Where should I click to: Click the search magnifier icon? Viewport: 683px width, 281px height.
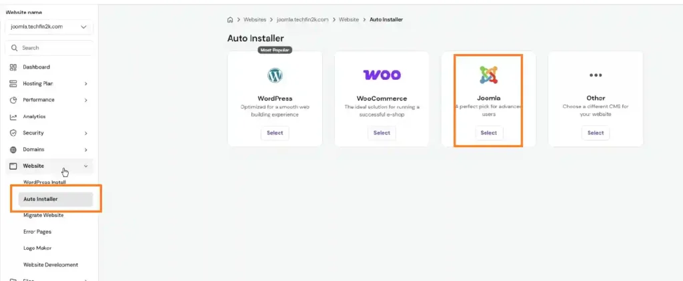pos(15,48)
